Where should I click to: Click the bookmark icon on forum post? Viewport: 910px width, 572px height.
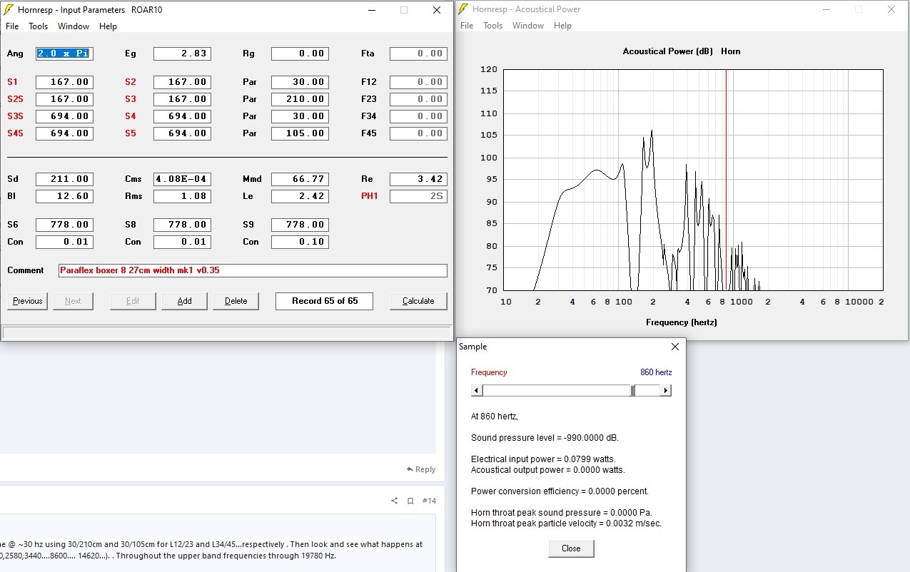[x=410, y=501]
